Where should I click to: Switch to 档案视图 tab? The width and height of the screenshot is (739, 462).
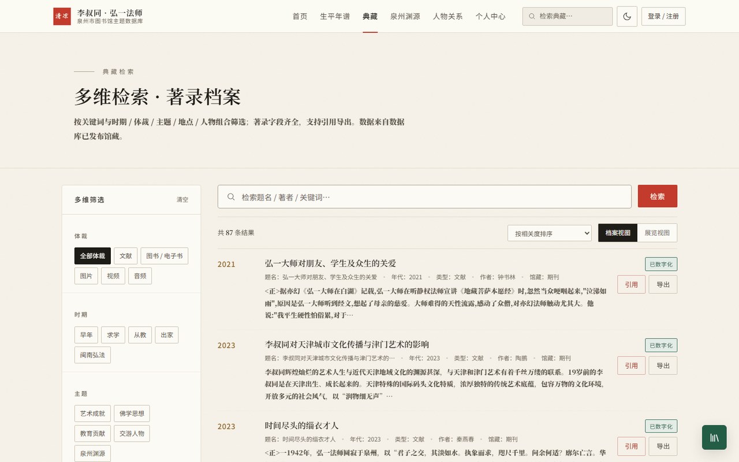point(618,233)
